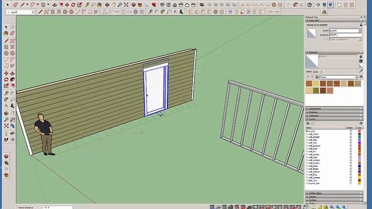Expand the Instructor panel
The width and height of the screenshot is (372, 209).
coord(334,116)
